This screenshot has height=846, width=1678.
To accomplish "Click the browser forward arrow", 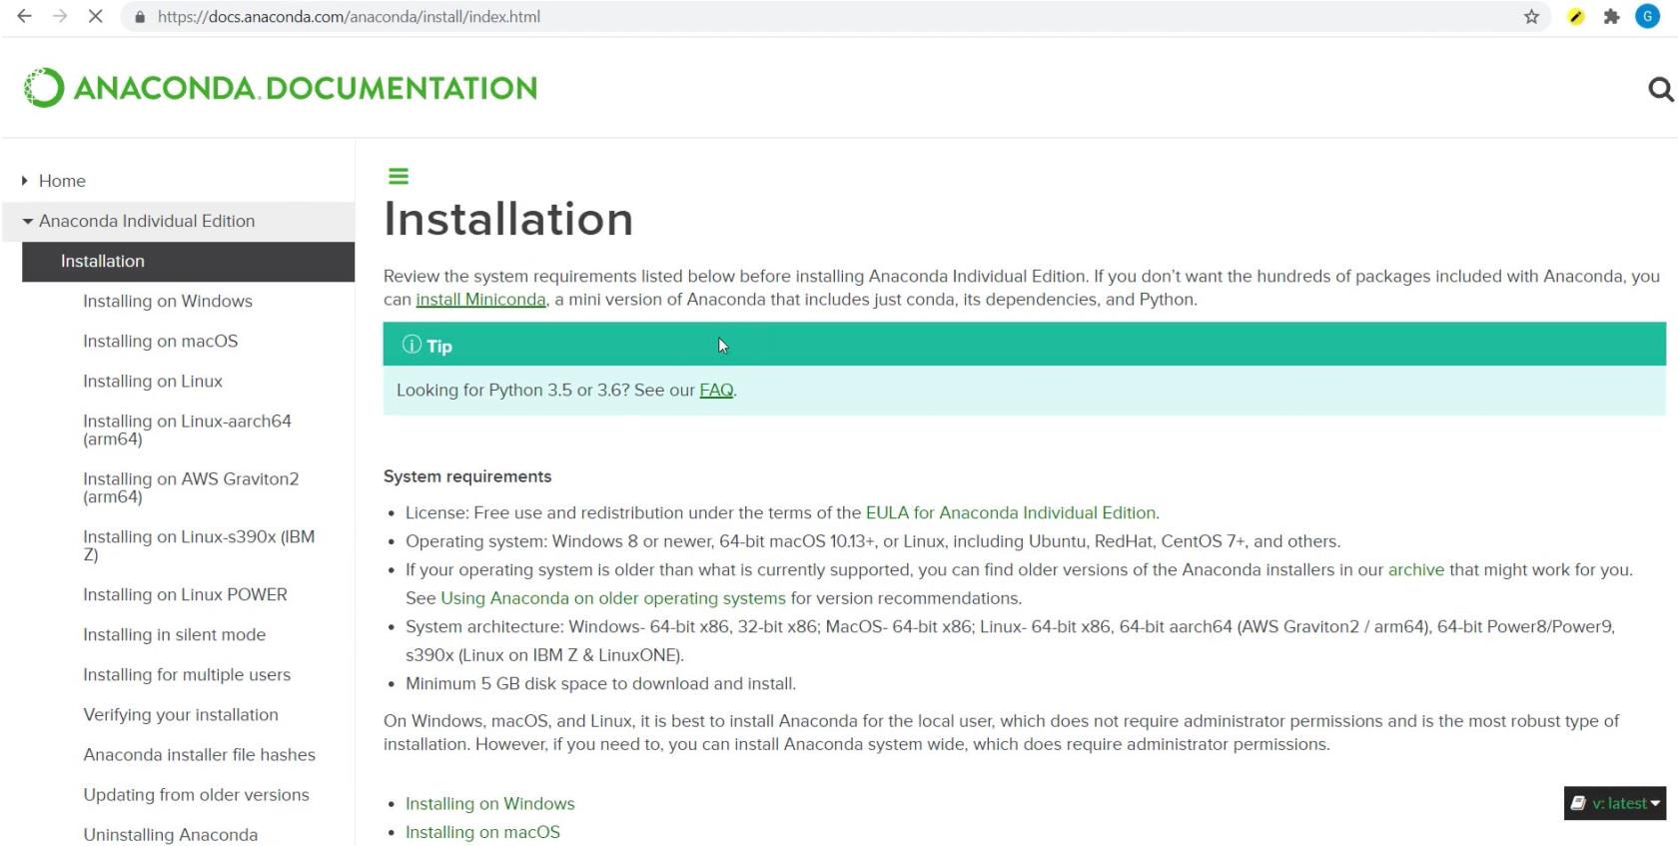I will pyautogui.click(x=60, y=17).
